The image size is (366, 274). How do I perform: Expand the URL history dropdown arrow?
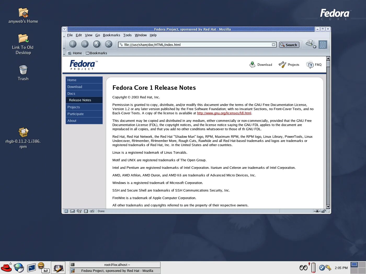click(273, 45)
